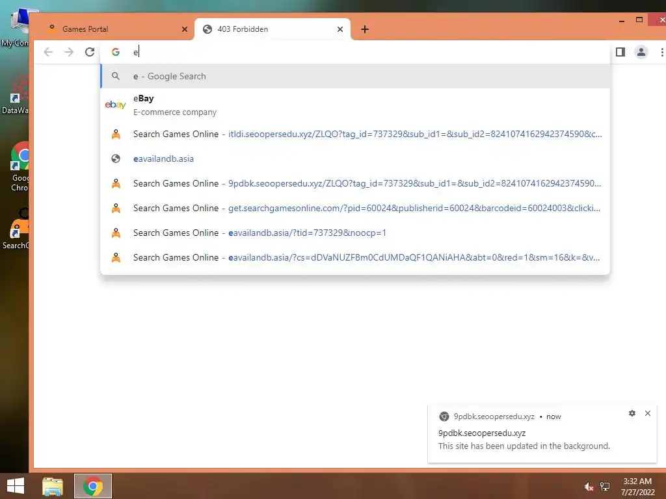The height and width of the screenshot is (499, 666).
Task: Click the magnifier icon in first suggestion
Action: 116,77
